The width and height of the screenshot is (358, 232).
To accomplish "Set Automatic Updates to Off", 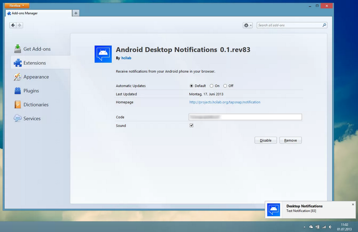I will pos(225,86).
